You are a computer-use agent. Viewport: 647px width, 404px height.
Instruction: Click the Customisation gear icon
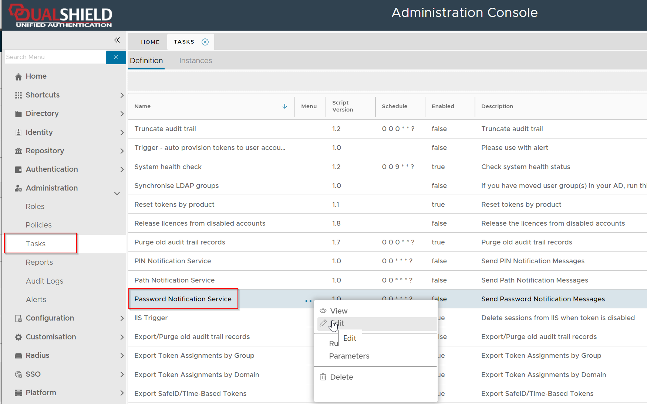18,337
